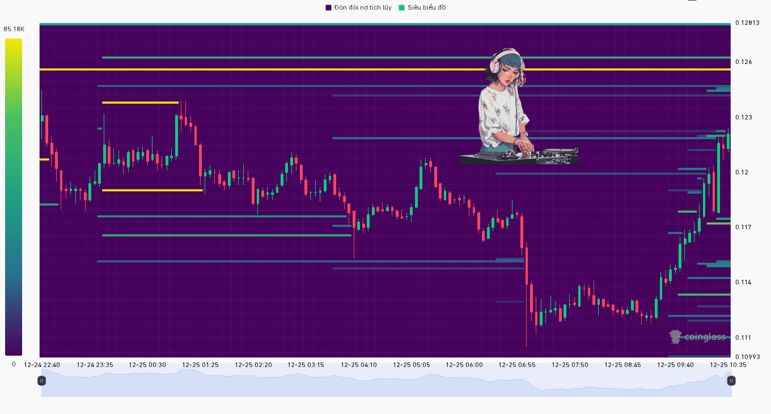Click the 0.114 price axis label
771x414 pixels.
point(743,282)
